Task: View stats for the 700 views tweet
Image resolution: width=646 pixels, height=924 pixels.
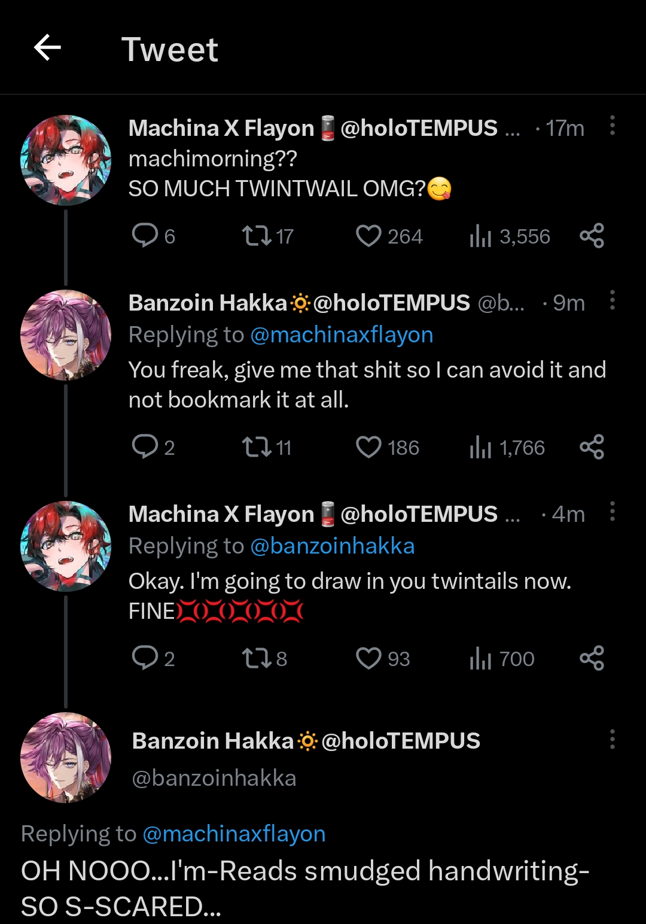Action: pos(481,659)
